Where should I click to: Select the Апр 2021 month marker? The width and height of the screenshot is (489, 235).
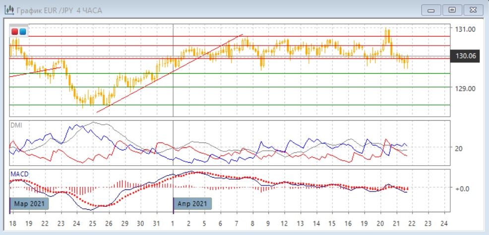[193, 204]
